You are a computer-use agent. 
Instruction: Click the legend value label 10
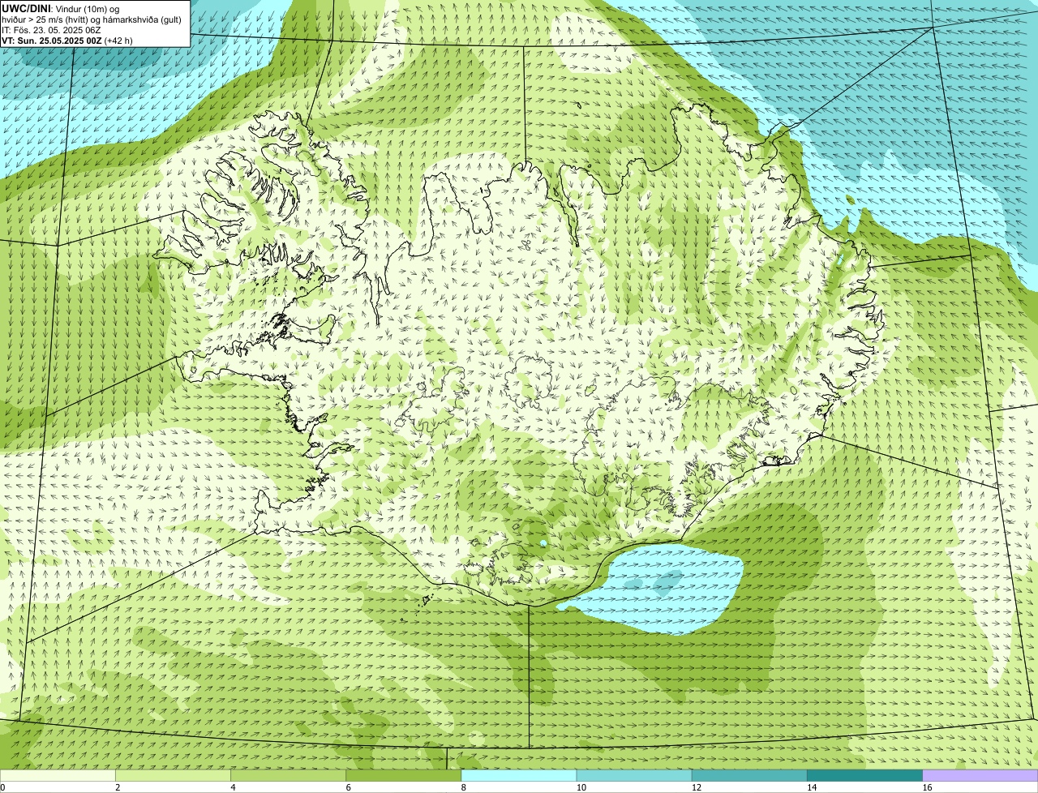(x=581, y=787)
